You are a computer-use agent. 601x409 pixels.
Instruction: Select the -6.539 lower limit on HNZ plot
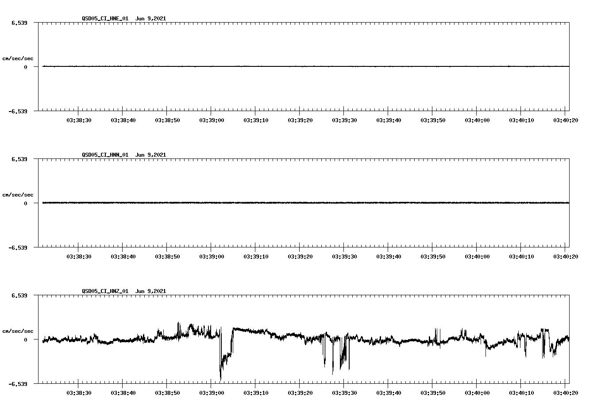[18, 384]
